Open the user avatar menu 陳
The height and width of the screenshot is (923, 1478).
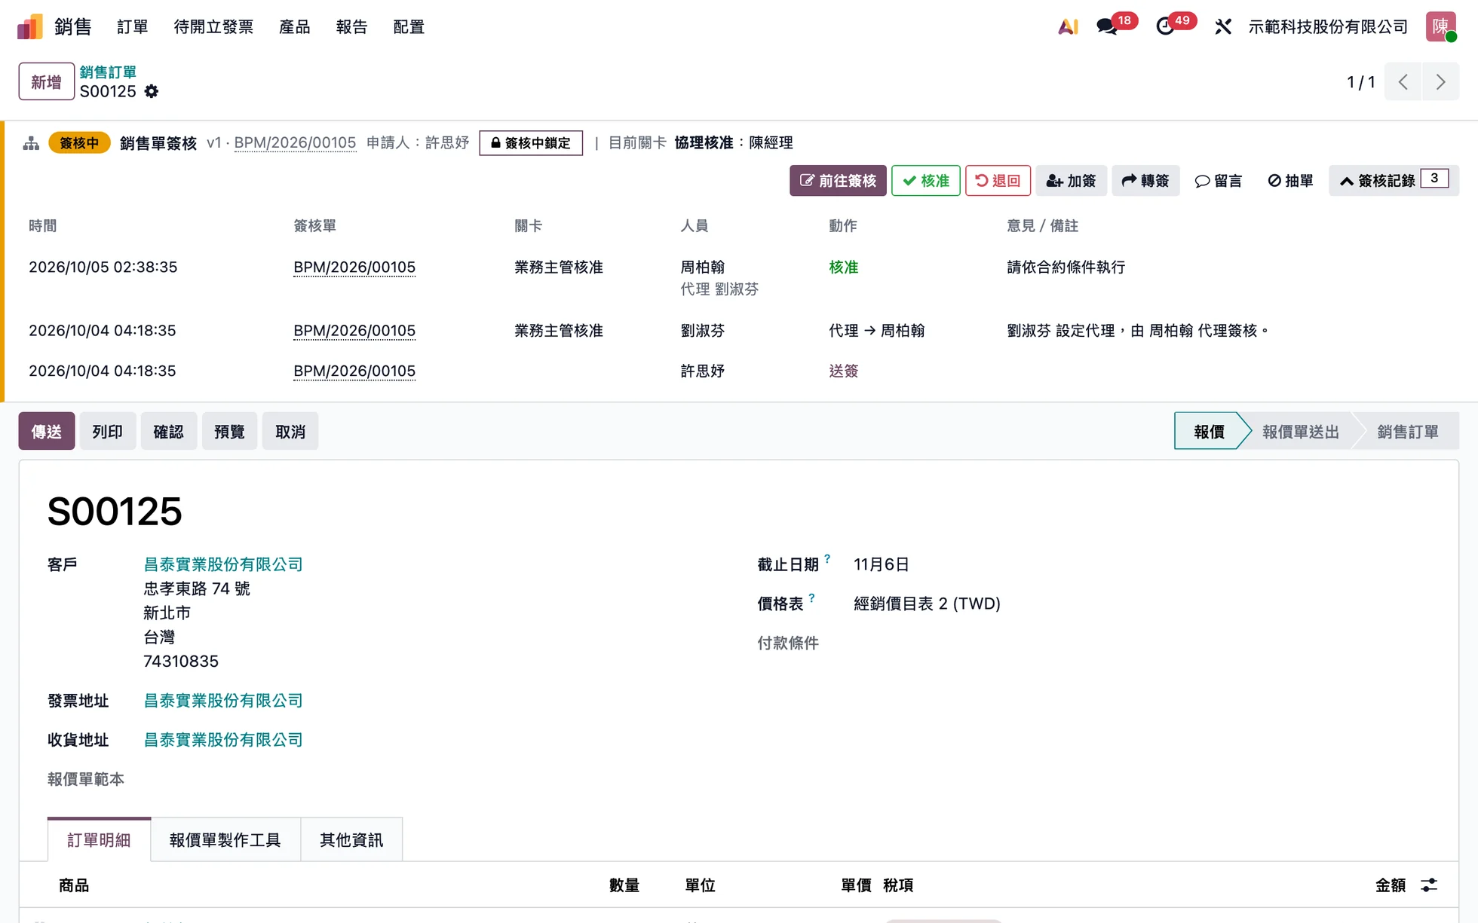1440,27
